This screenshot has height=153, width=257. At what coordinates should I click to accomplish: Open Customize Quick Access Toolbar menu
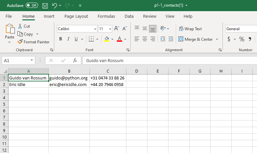pyautogui.click(x=80, y=6)
